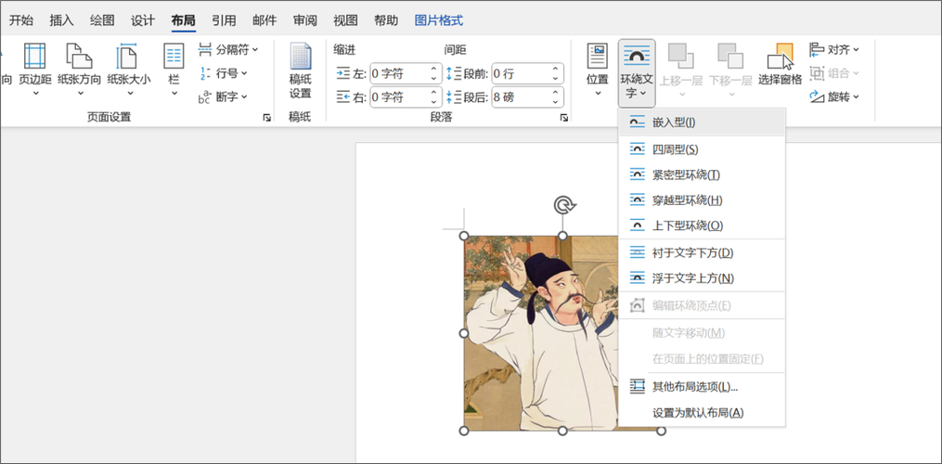Open the 页边距 margins dropdown
This screenshot has width=942, height=464.
coord(35,71)
